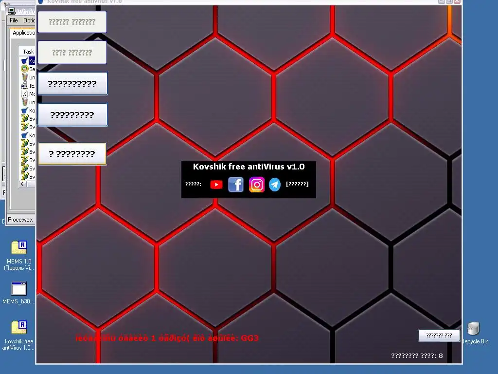Click the 'Processes:' status bar text
The width and height of the screenshot is (498, 374).
20,220
